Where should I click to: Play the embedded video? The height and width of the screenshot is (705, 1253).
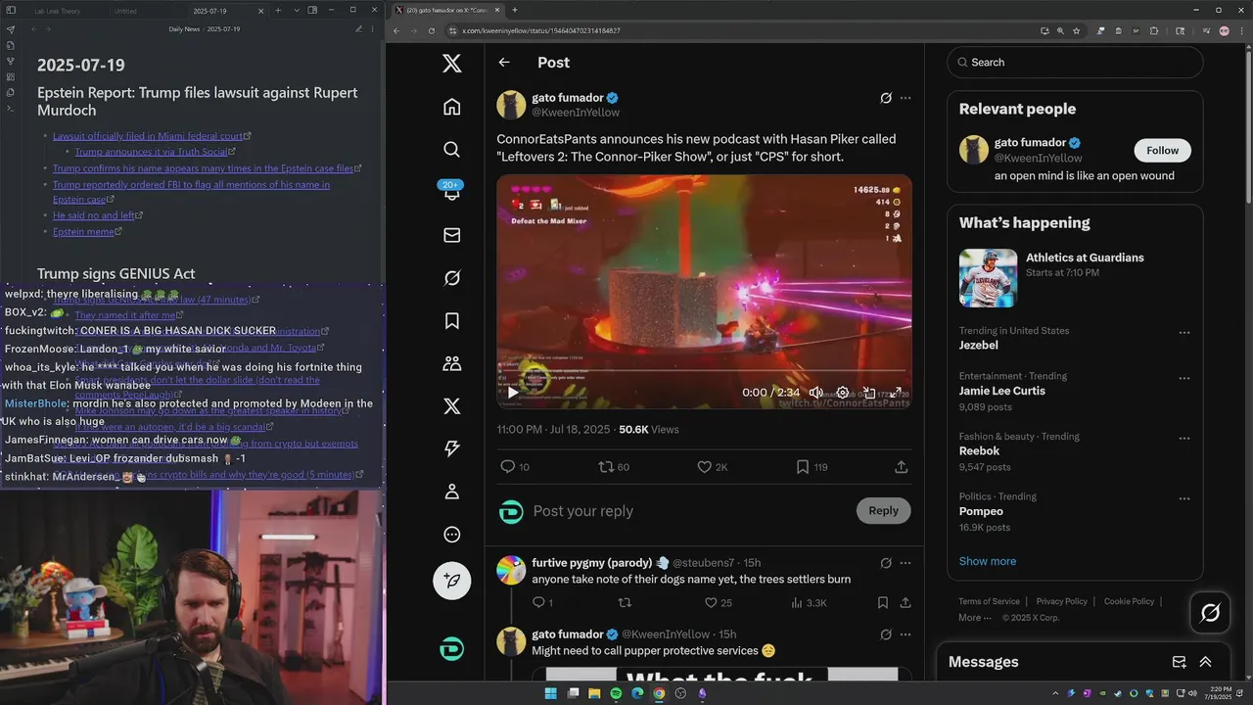coord(513,393)
